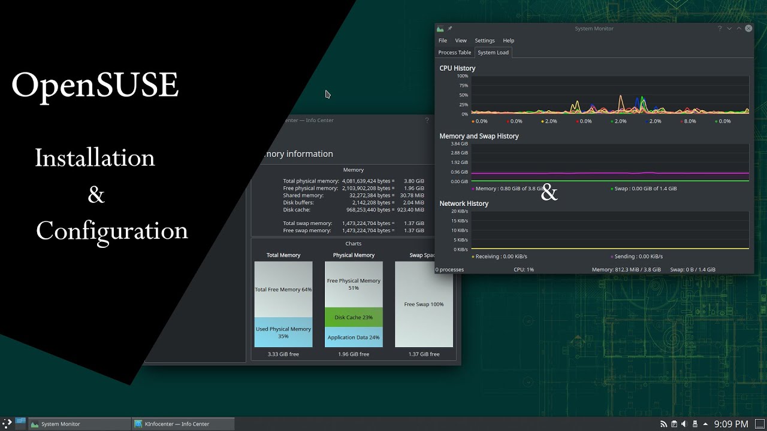This screenshot has width=767, height=431.
Task: Click the 1.37 GiB free label
Action: (424, 354)
